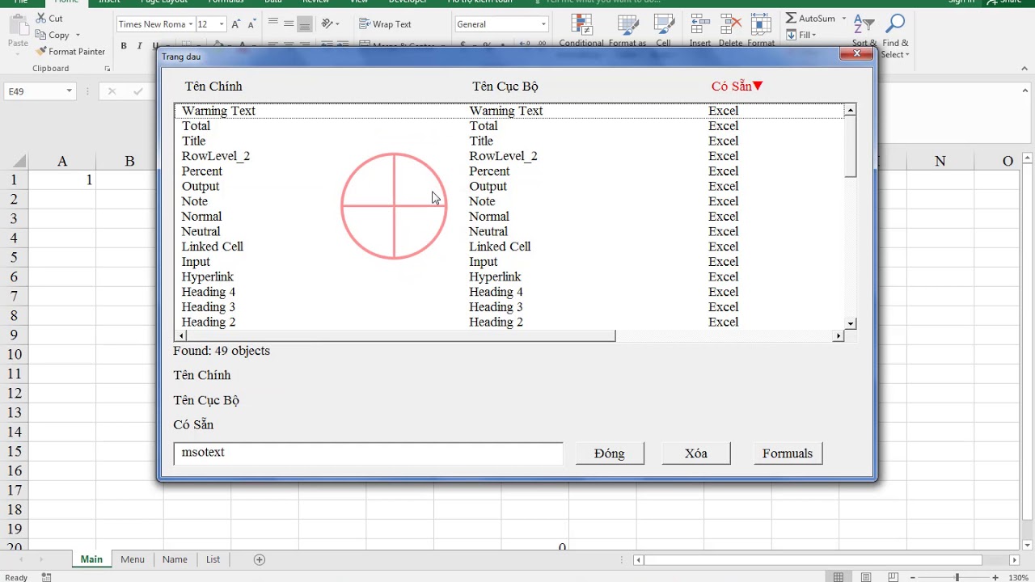Viewport: 1035px width, 582px height.
Task: Open the Clipboard dialog launcher
Action: [x=107, y=69]
